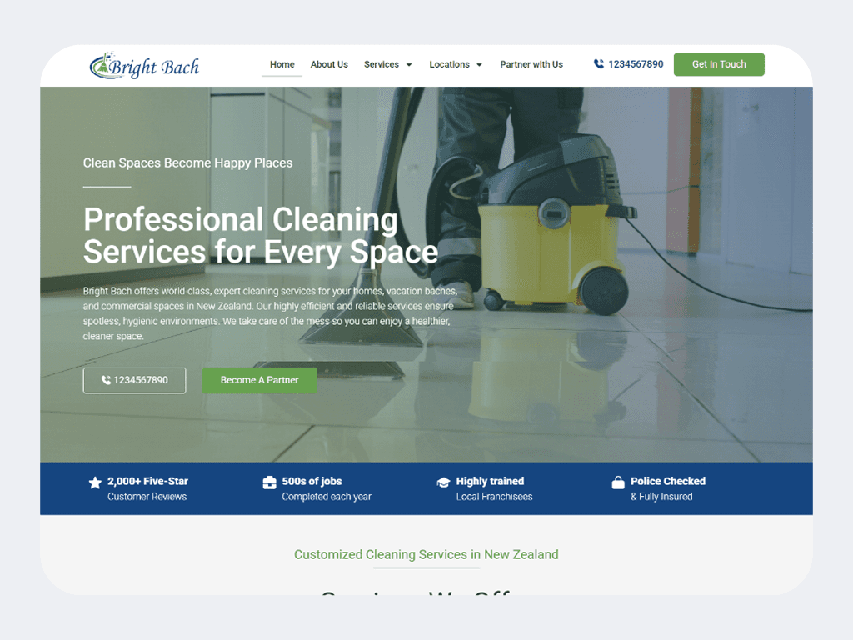Image resolution: width=853 pixels, height=641 pixels.
Task: Click the phone icon inside hero call button
Action: (106, 380)
